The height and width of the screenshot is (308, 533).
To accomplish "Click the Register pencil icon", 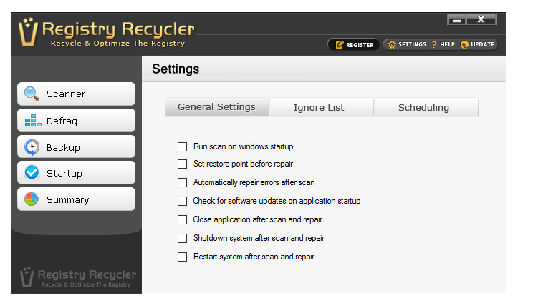I will pyautogui.click(x=340, y=44).
